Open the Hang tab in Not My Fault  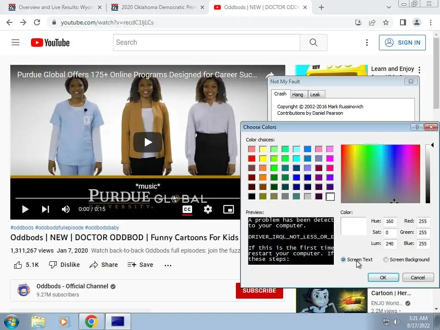(x=297, y=95)
